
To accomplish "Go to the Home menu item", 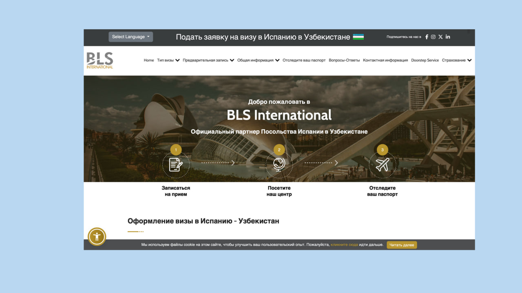I will click(x=149, y=60).
